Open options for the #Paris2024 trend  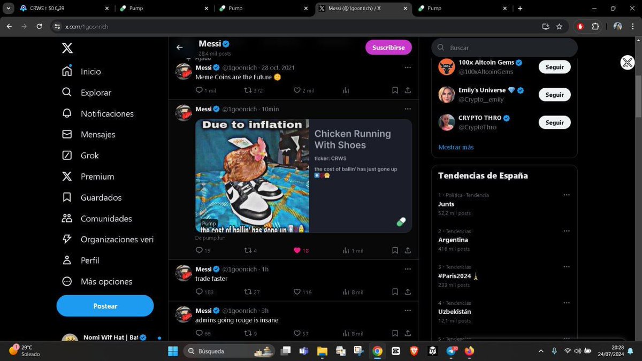(x=567, y=266)
